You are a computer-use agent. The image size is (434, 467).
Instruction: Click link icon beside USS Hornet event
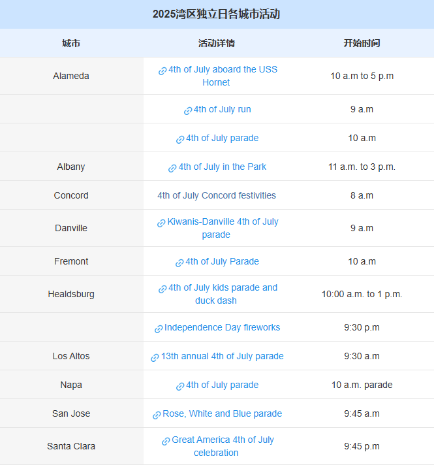(x=163, y=71)
